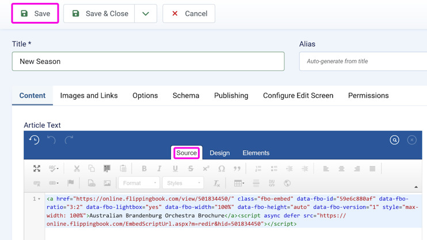Open the Publishing tab
The height and width of the screenshot is (240, 427).
click(x=231, y=96)
